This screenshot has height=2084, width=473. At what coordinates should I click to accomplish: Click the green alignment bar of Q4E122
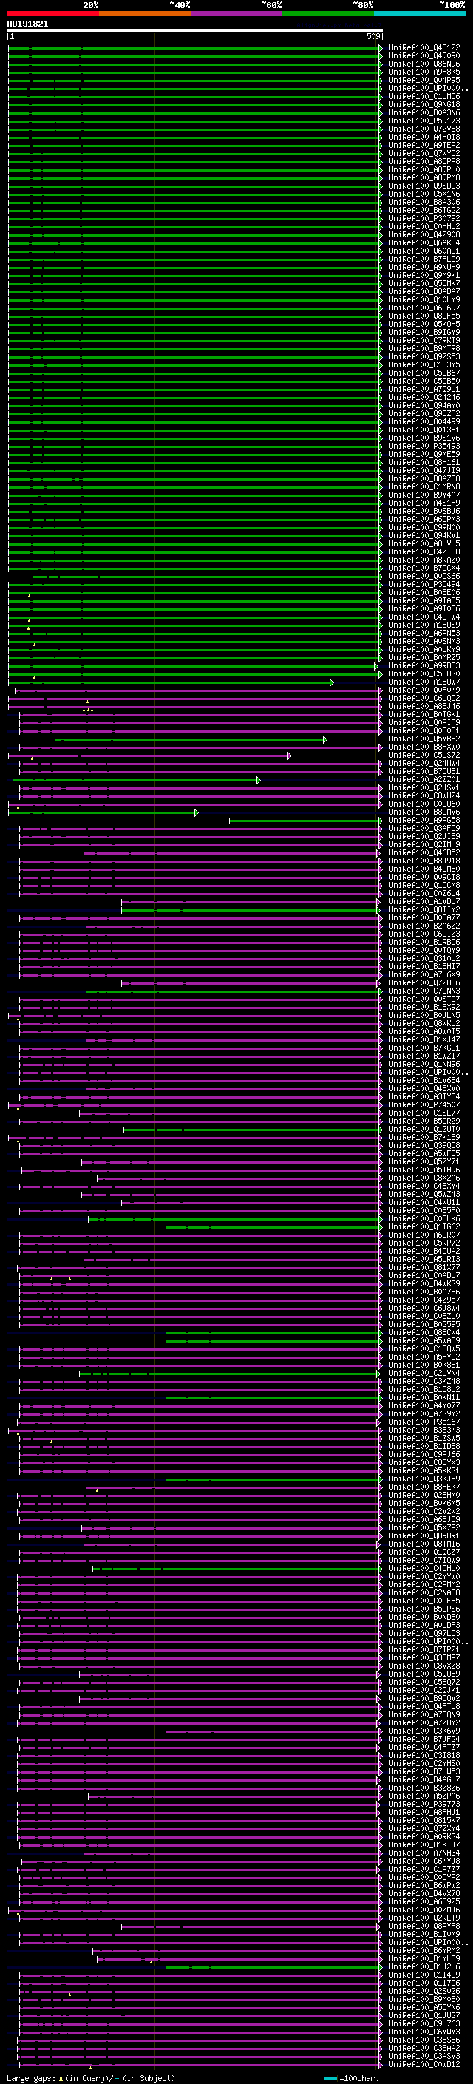point(194,49)
